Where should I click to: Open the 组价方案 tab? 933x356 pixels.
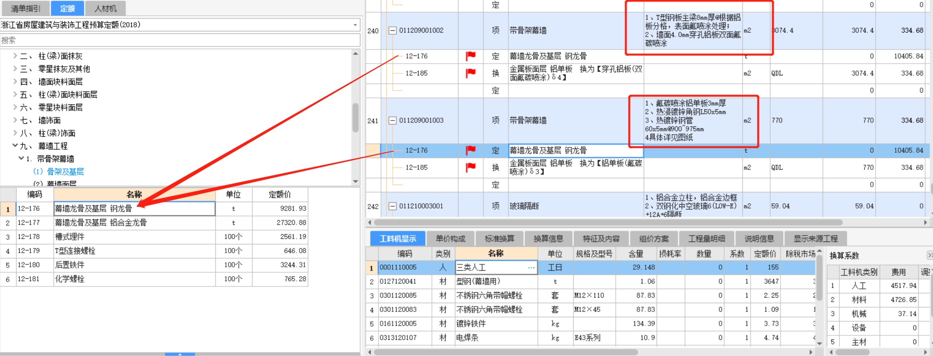point(654,238)
